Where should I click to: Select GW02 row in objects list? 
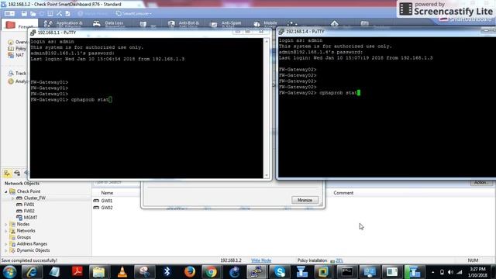(x=103, y=208)
